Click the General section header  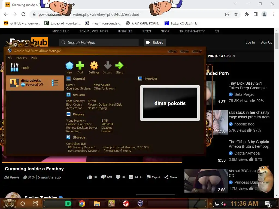pos(79,79)
